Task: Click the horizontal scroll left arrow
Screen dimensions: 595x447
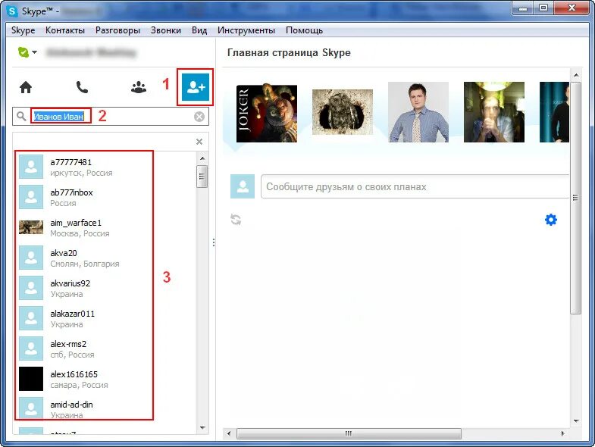Action: [x=228, y=433]
